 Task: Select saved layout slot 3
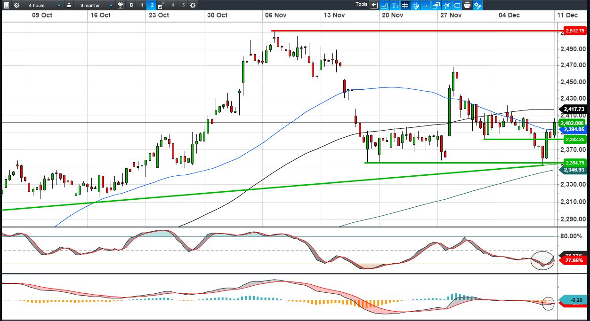[x=162, y=5]
